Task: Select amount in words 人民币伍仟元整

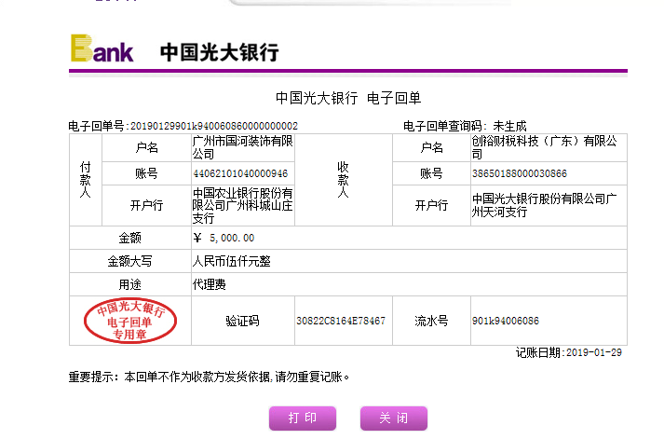Action: click(231, 261)
